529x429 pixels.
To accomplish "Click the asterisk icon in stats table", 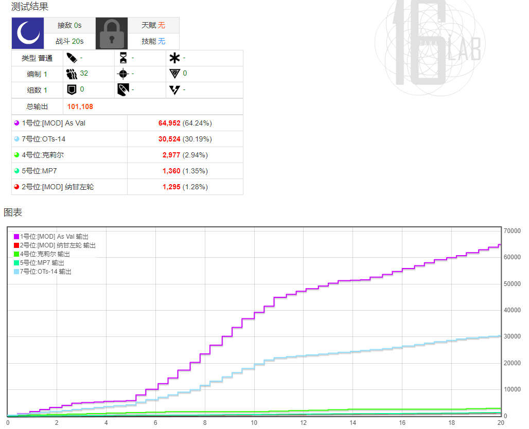I will (x=174, y=58).
